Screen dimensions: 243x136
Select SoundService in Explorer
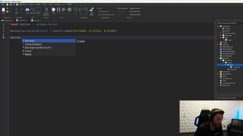pos(227,79)
